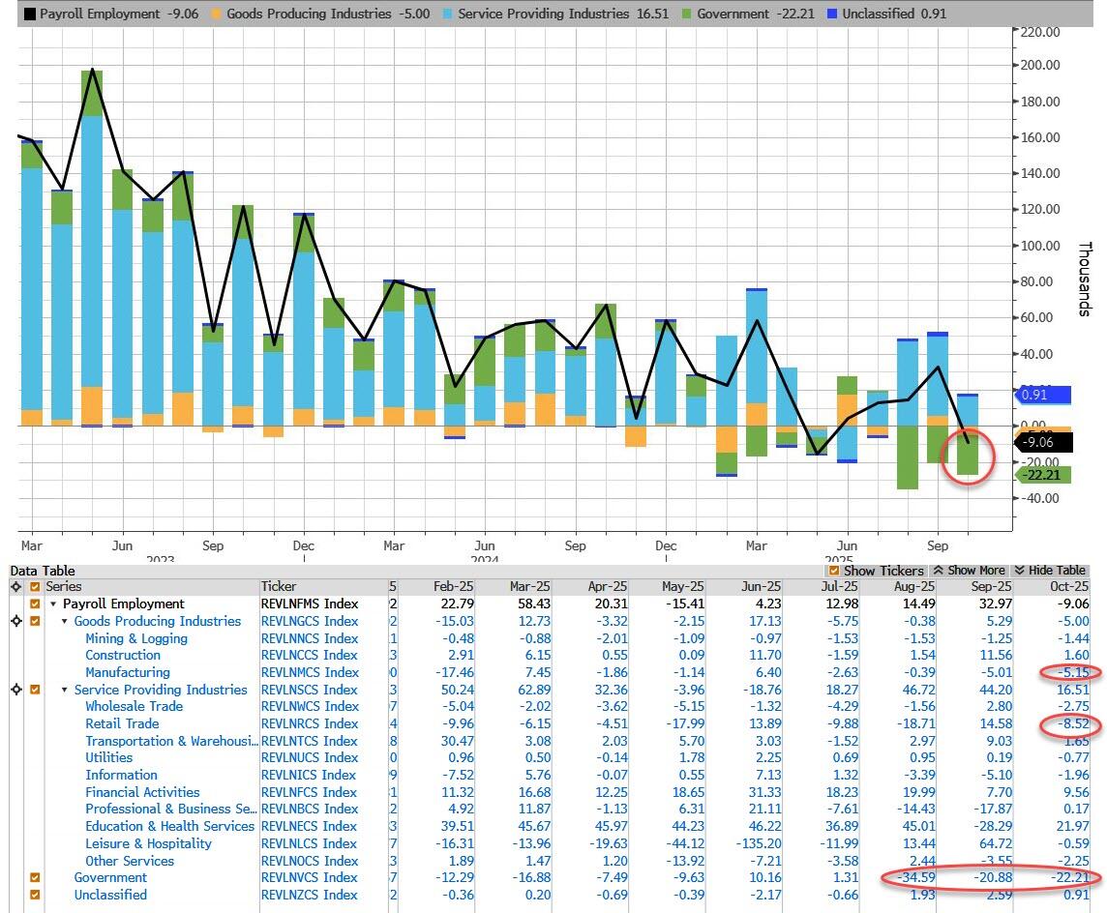
Task: Click the REVLNMCS Index ticker for Manufacturing
Action: [x=310, y=673]
